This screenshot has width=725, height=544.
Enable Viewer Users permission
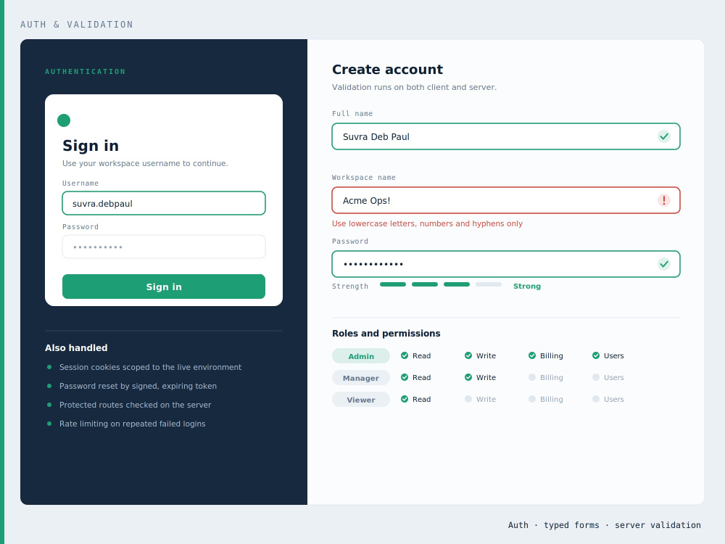coord(596,399)
